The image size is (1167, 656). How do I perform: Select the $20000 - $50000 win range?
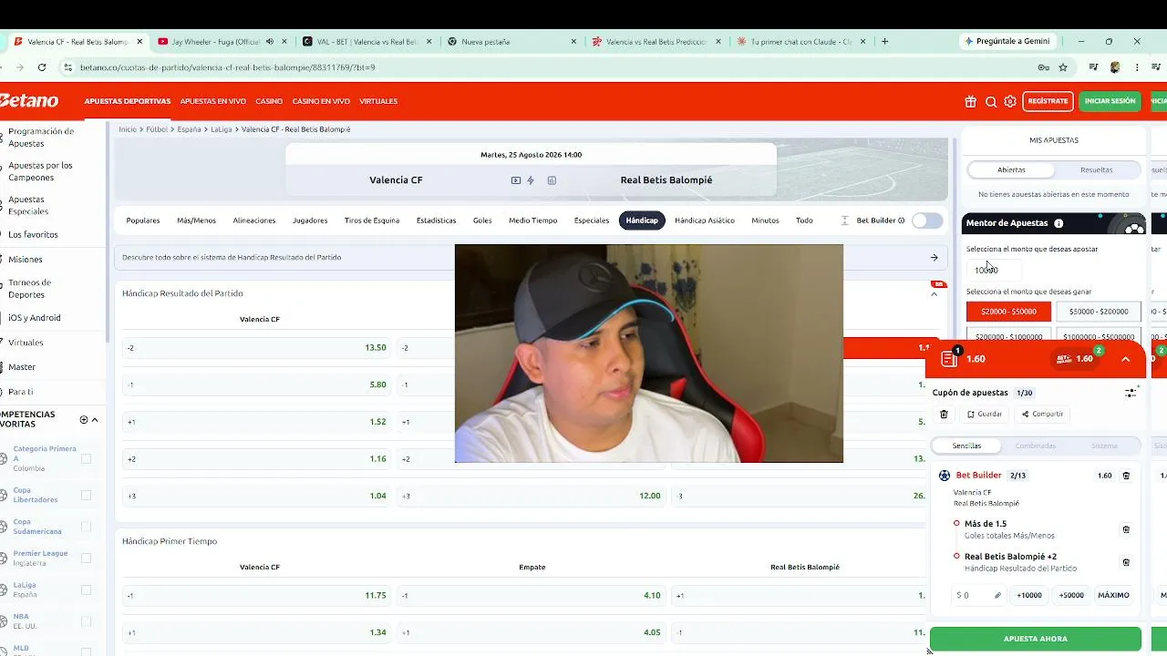pyautogui.click(x=1008, y=312)
